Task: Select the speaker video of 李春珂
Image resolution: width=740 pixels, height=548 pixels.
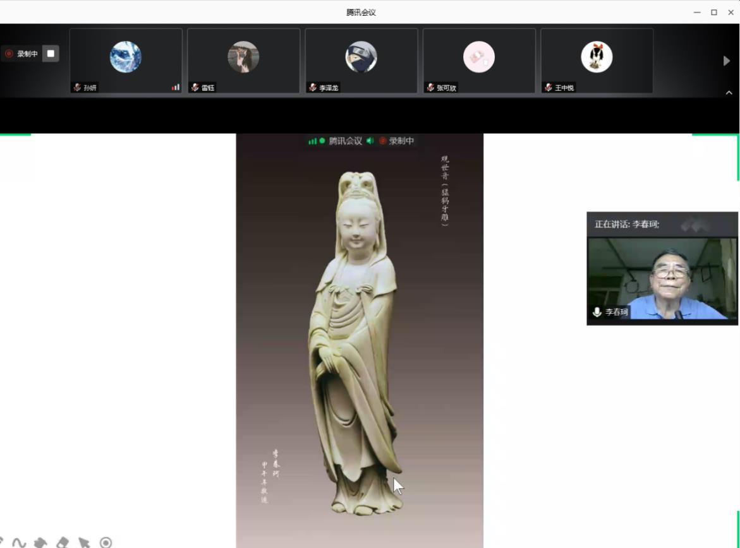Action: 662,278
